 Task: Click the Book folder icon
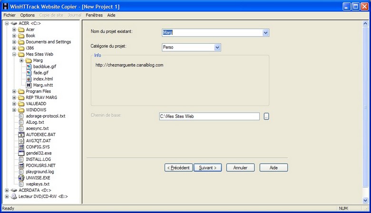[21, 36]
